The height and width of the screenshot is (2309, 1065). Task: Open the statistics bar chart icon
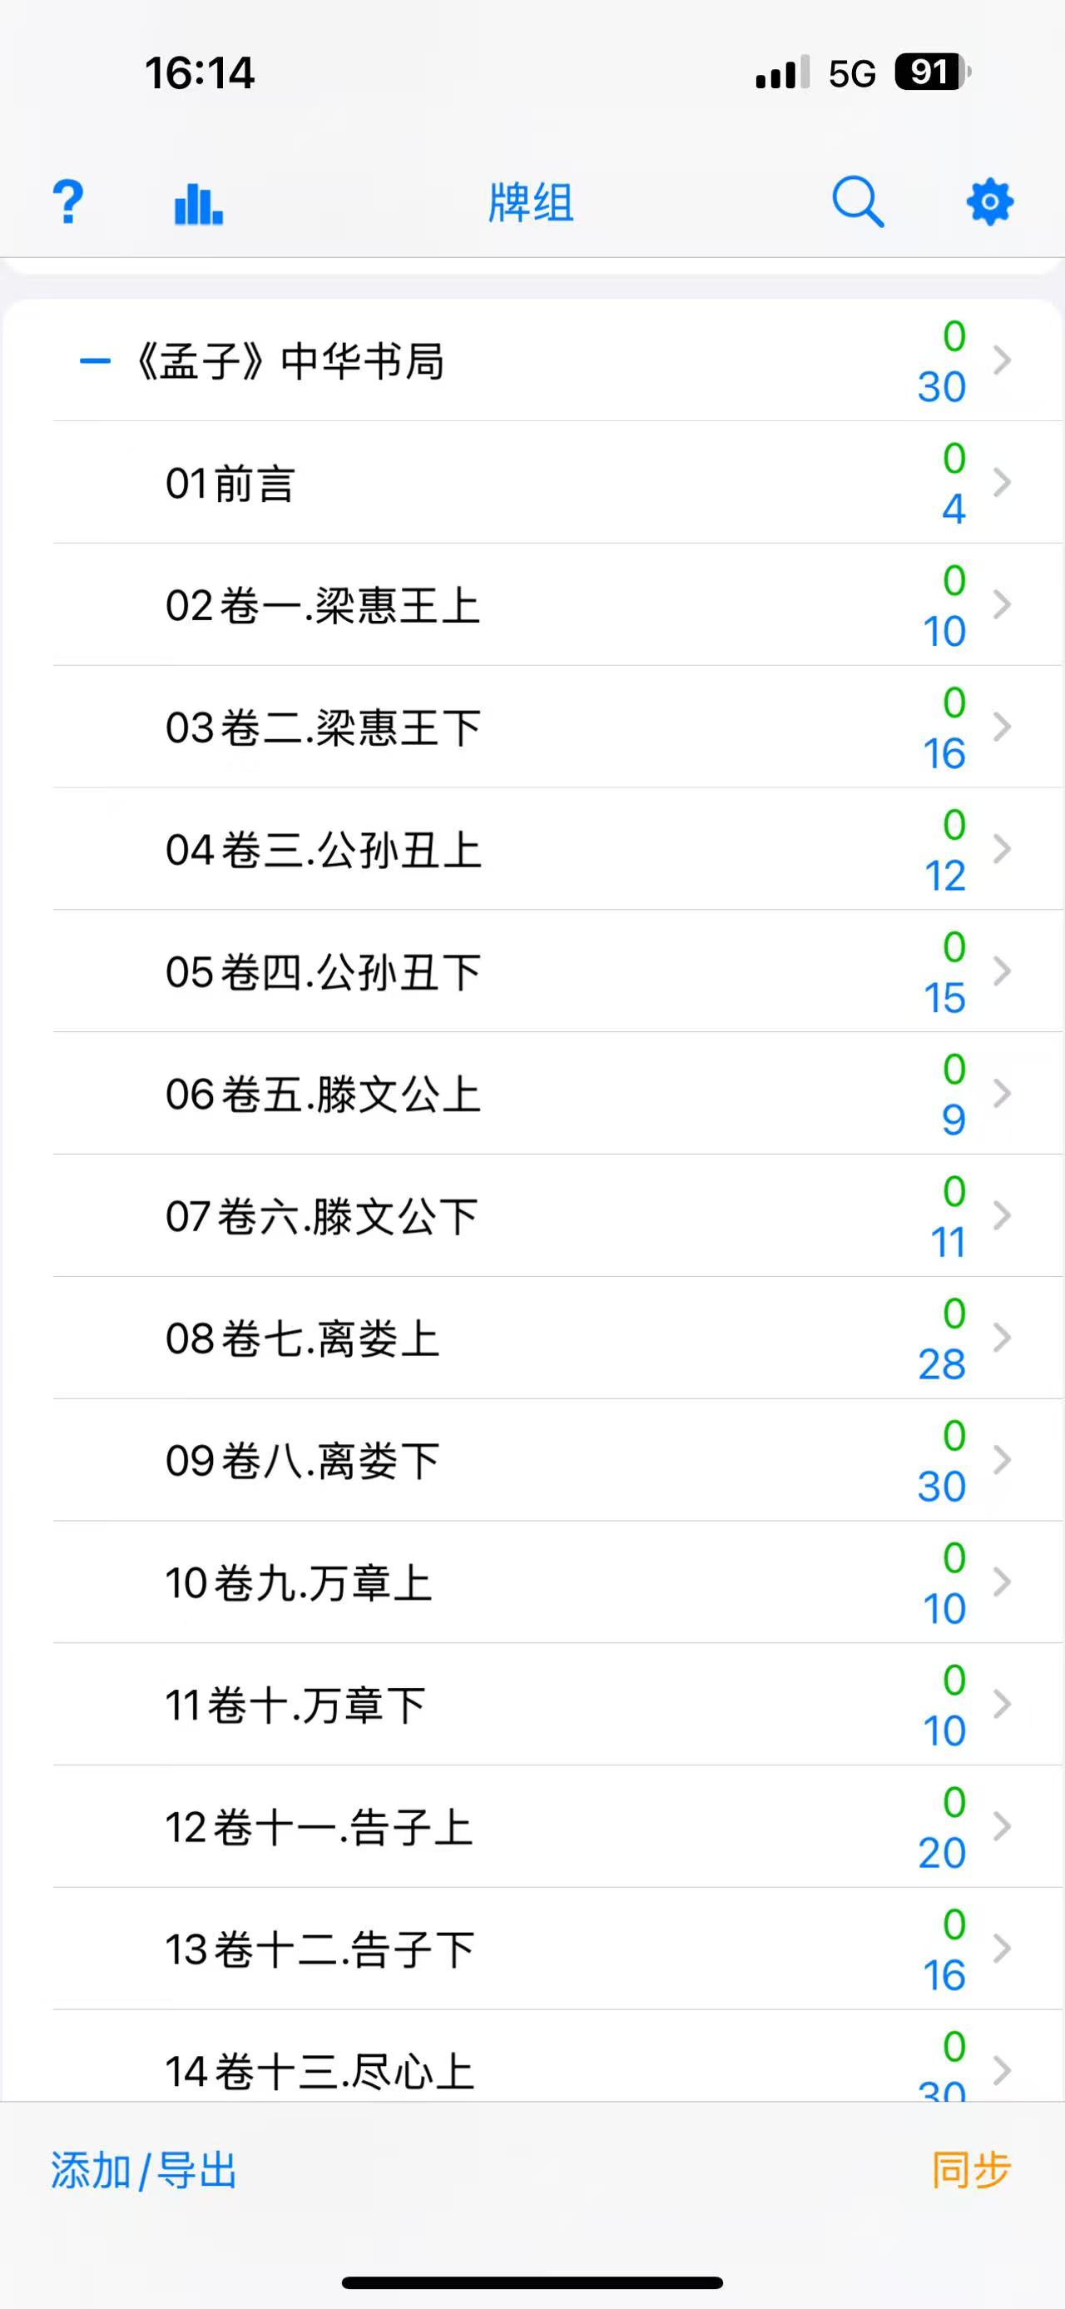point(198,202)
